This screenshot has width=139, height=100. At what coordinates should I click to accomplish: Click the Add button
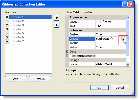coord(16,79)
